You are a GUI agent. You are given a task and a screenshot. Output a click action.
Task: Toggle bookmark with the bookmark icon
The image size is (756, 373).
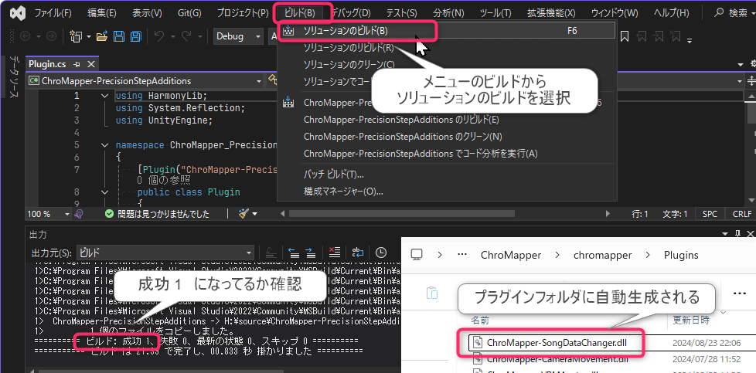(625, 36)
